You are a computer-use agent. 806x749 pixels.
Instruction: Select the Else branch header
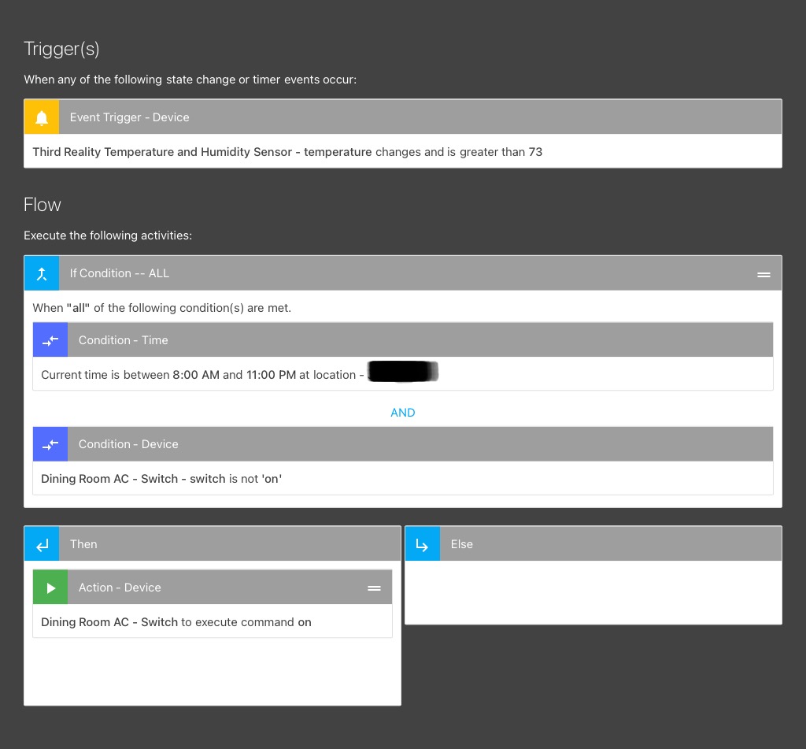[593, 543]
